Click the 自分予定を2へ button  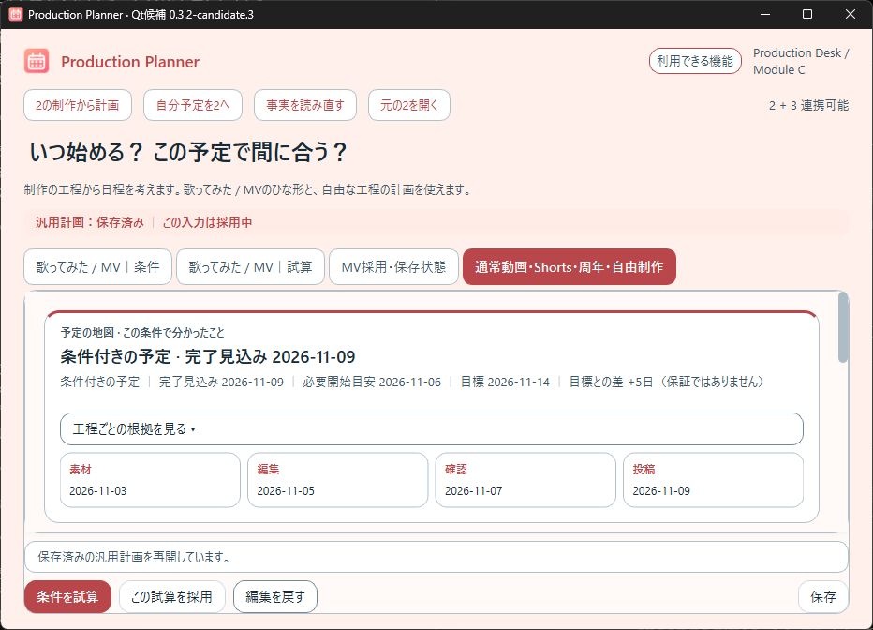193,105
